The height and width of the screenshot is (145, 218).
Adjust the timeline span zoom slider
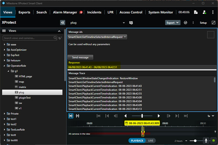tap(195, 141)
